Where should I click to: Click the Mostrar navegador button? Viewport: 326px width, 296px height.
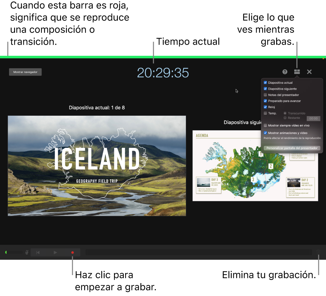pos(25,72)
